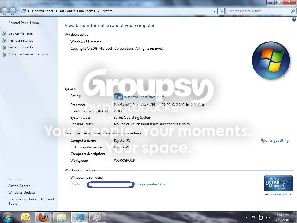Open address bar history dropdown arrow
Viewport: 297px width, 223px height.
(x=214, y=11)
